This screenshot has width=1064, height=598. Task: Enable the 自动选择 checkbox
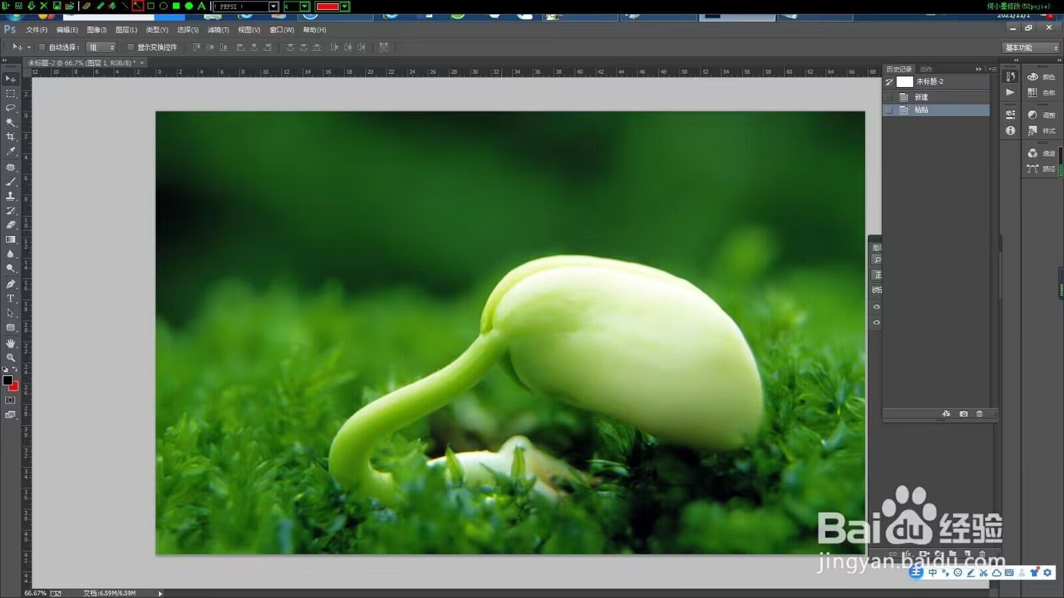(42, 47)
